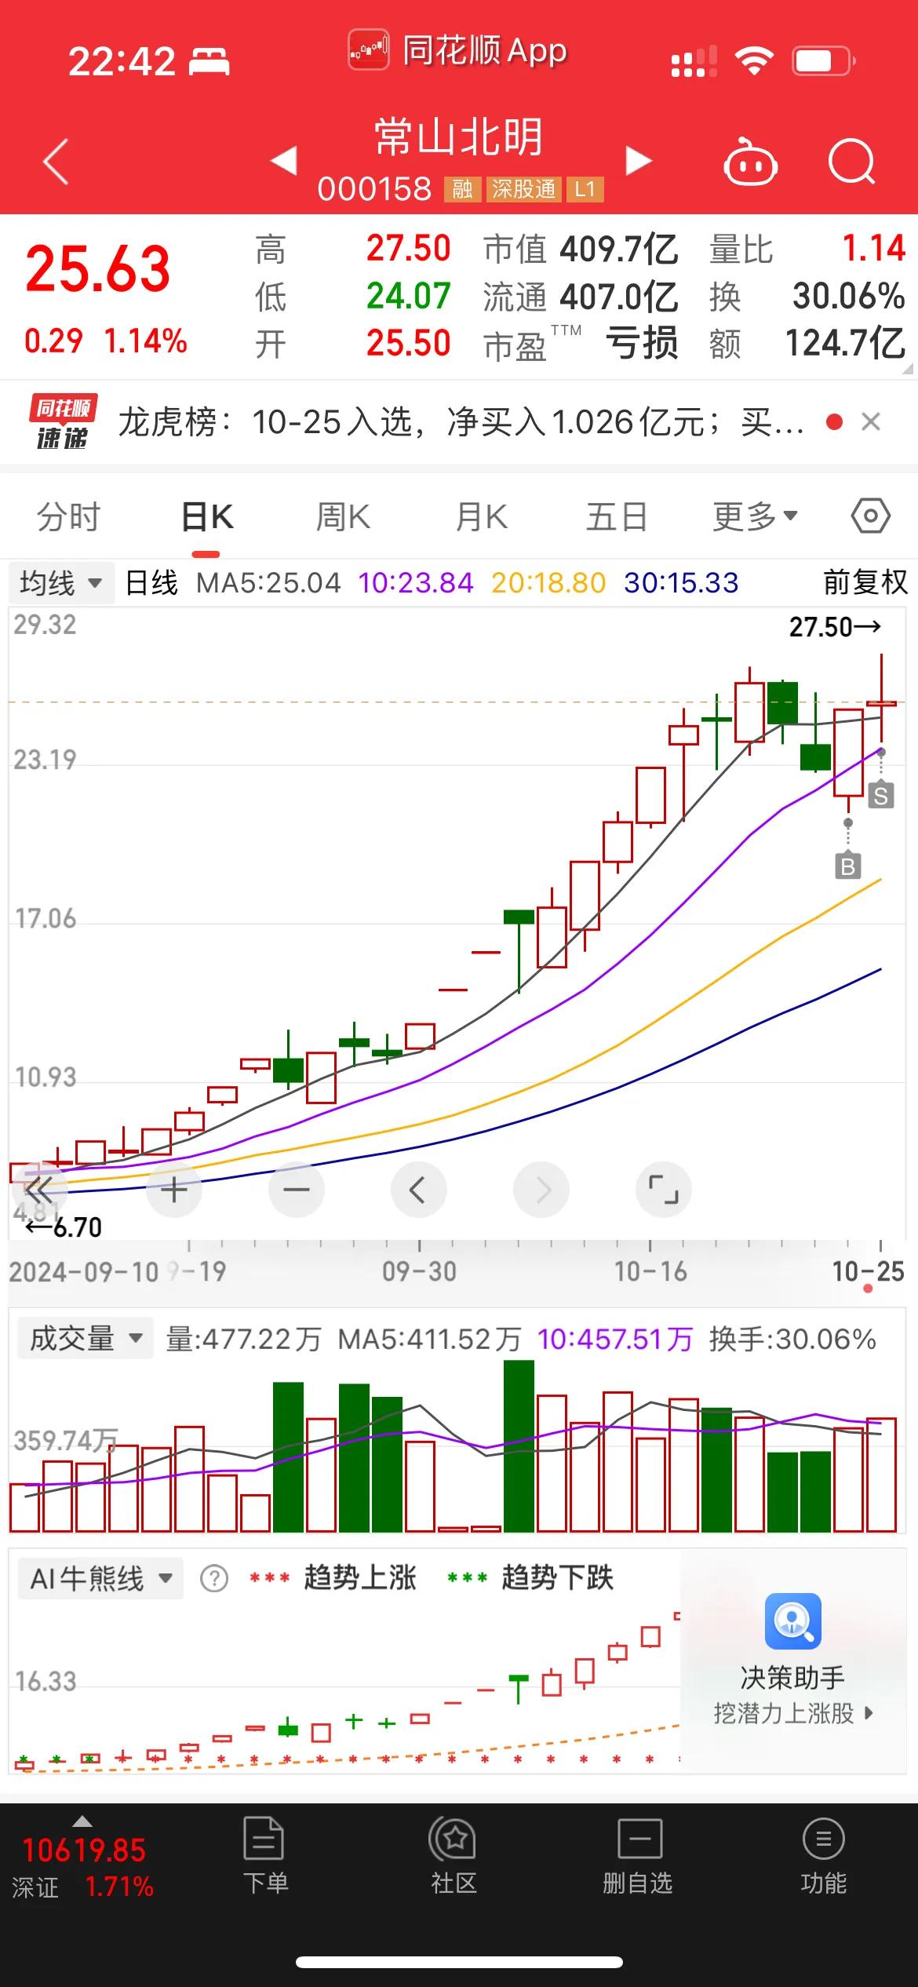The width and height of the screenshot is (918, 1987).
Task: Tap purple 10:23.84 MA label
Action: 416,583
